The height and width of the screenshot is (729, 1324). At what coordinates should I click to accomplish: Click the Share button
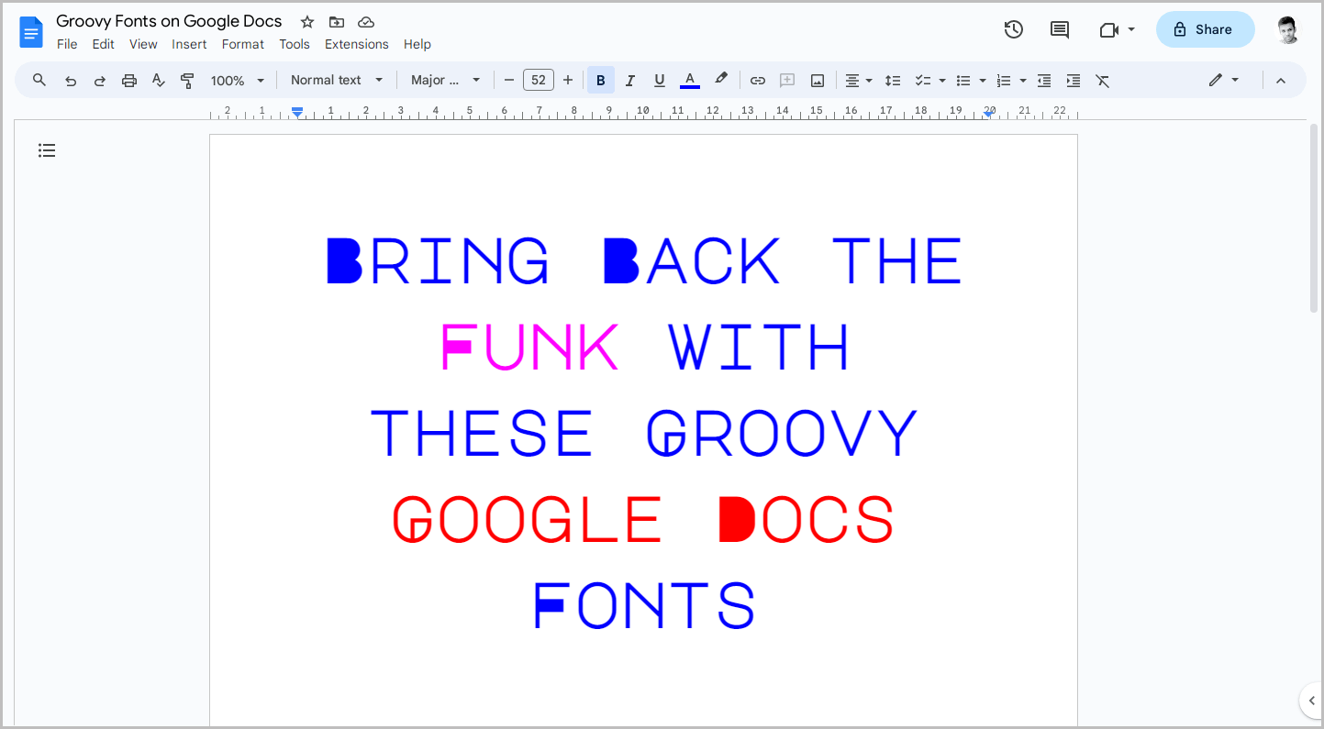click(1205, 28)
